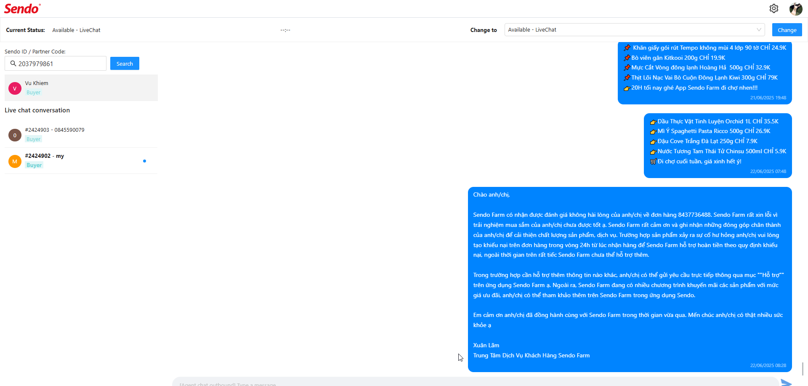Click the Change button
808x386 pixels.
pos(787,30)
